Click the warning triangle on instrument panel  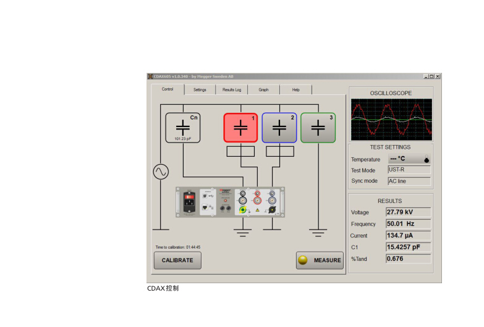click(x=257, y=210)
